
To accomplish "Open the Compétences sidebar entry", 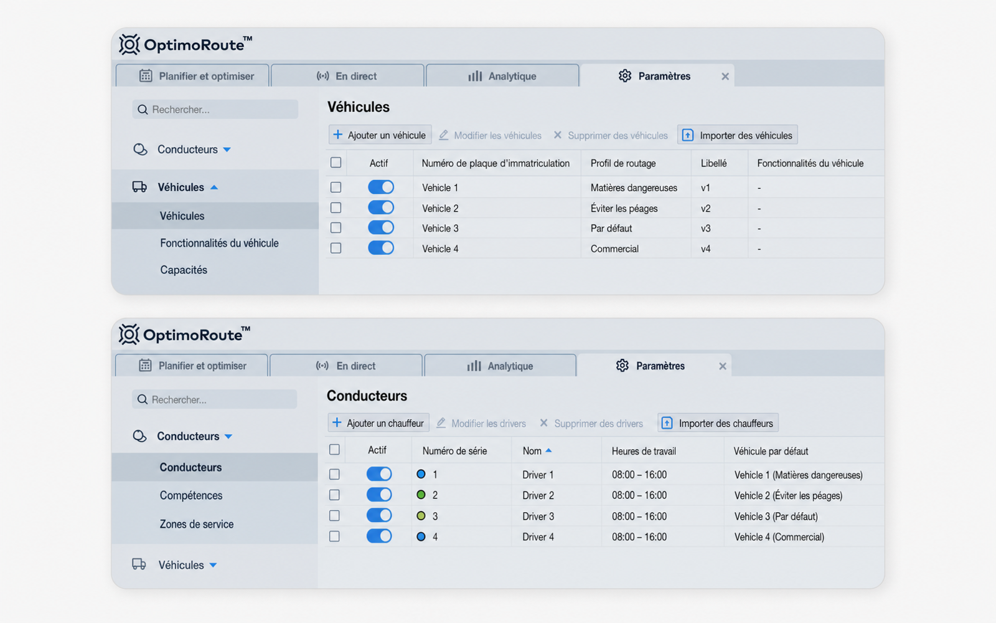I will pos(191,495).
